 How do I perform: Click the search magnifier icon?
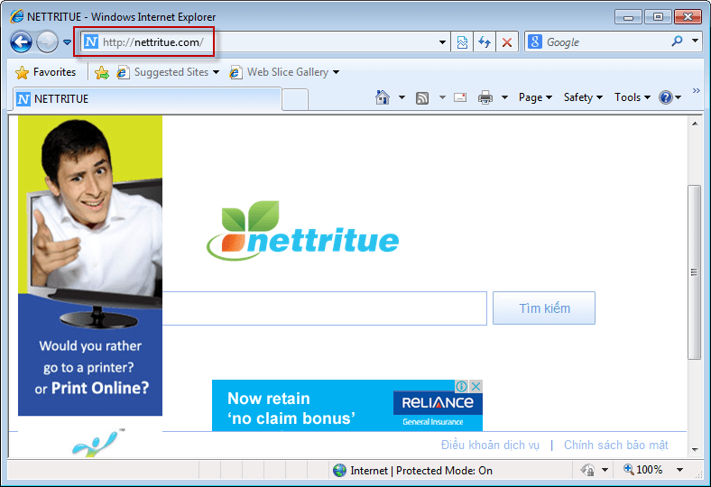click(x=677, y=41)
